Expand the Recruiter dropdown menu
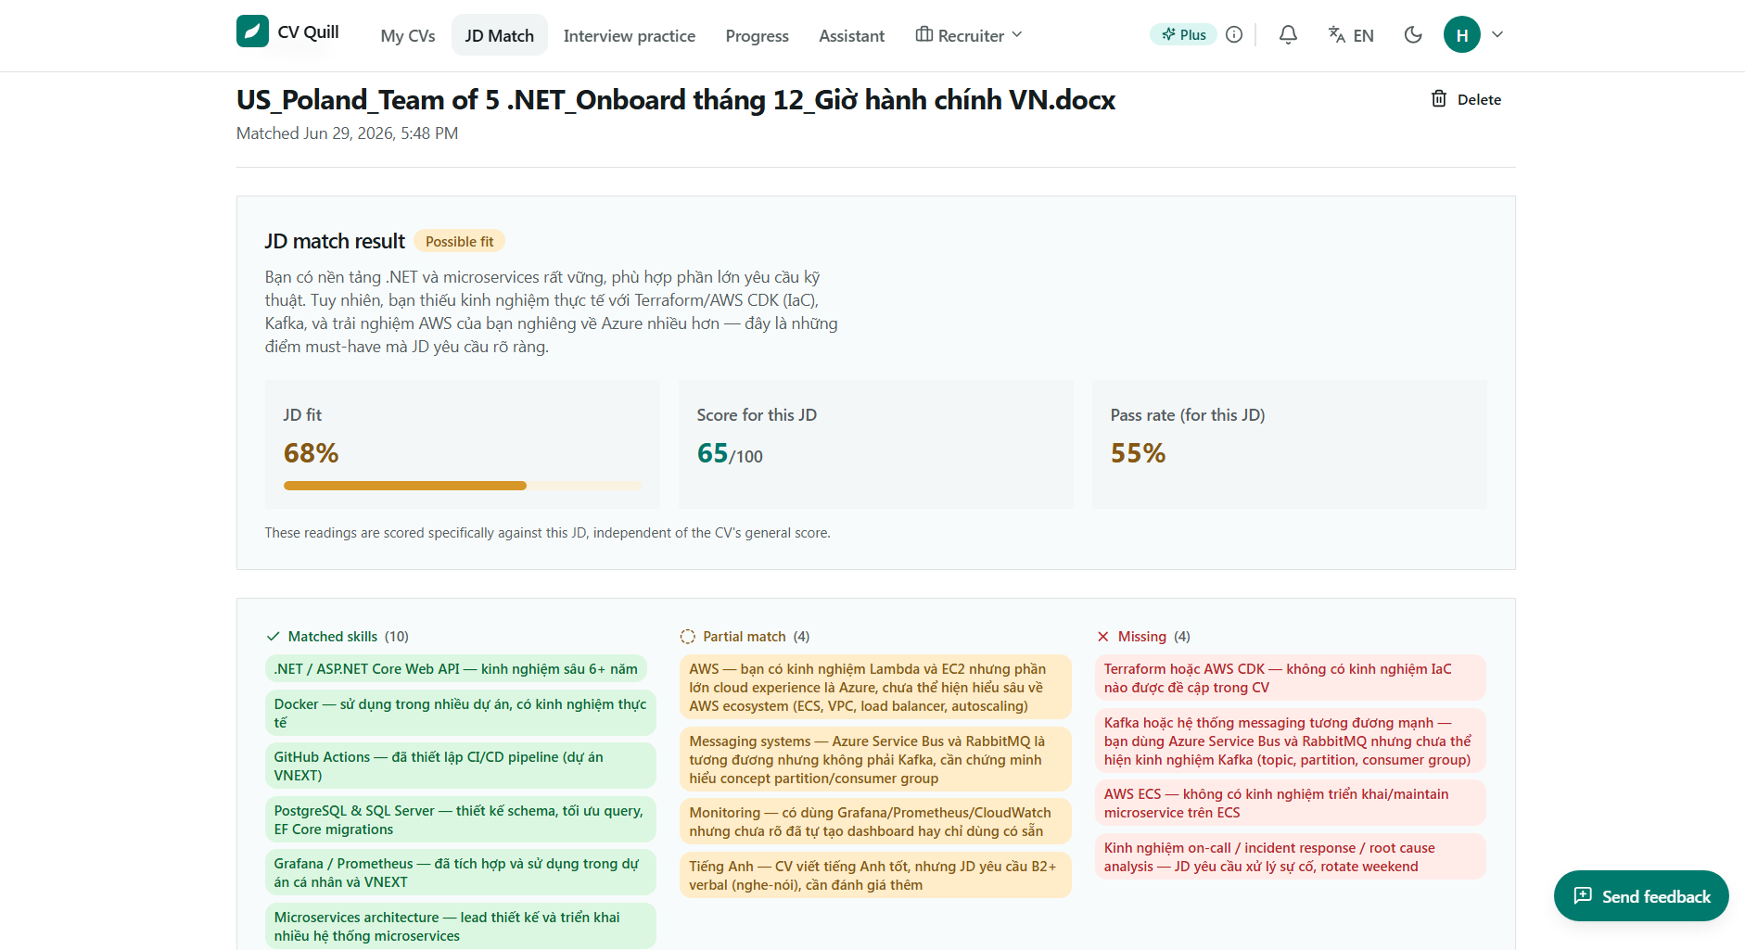 pyautogui.click(x=969, y=35)
